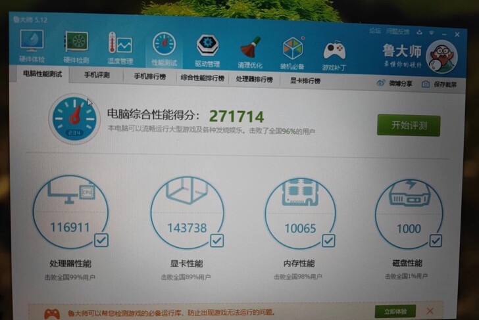Click the 击败全国99%用户 text
Viewport: 479px width, 320px height.
pyautogui.click(x=70, y=277)
